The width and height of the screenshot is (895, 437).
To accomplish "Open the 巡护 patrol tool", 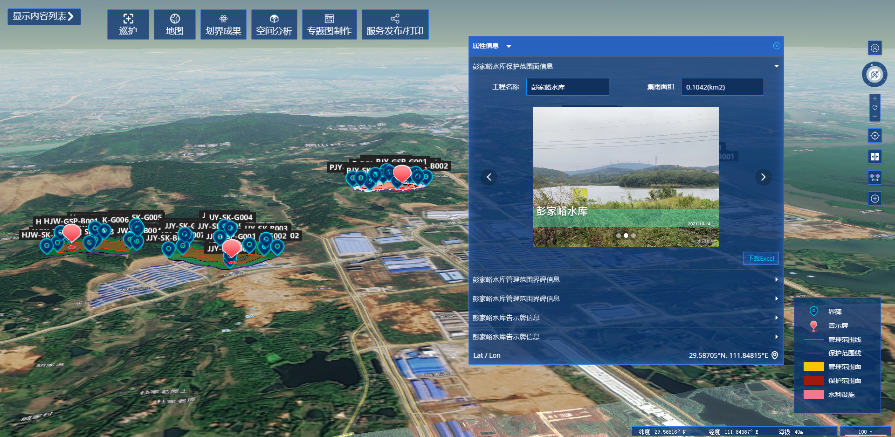I will (128, 25).
